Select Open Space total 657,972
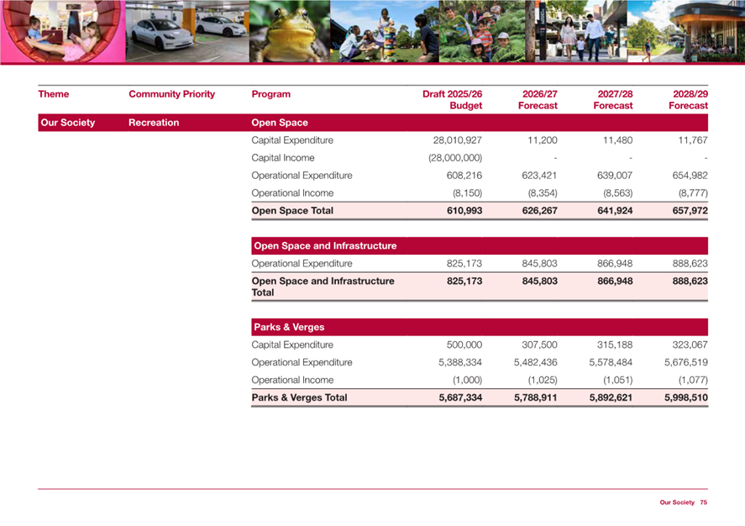This screenshot has height=526, width=745. click(x=690, y=211)
